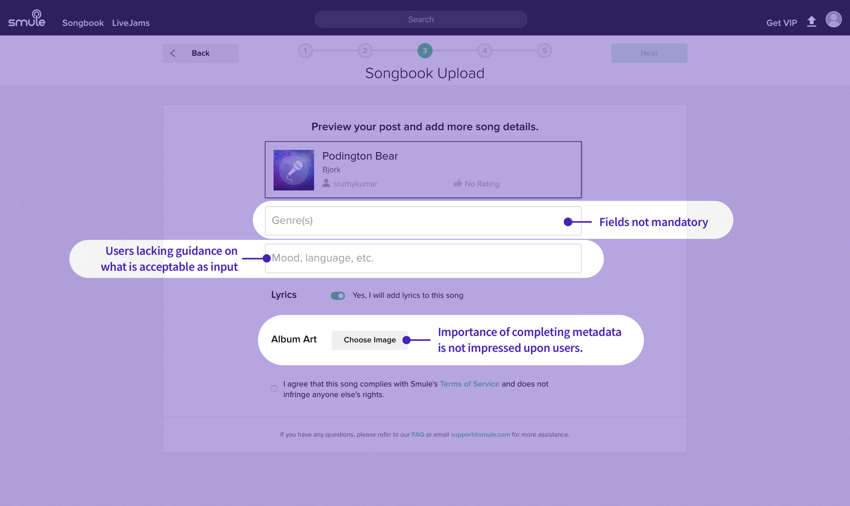Click the Next button
The width and height of the screenshot is (850, 506).
649,53
